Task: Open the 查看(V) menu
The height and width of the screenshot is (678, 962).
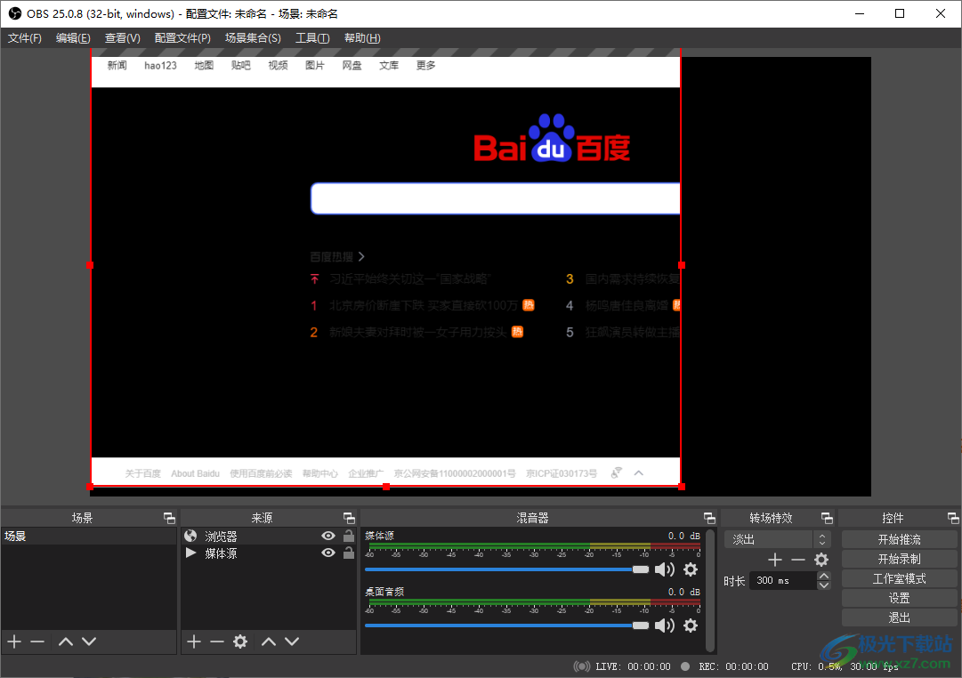Action: point(123,38)
